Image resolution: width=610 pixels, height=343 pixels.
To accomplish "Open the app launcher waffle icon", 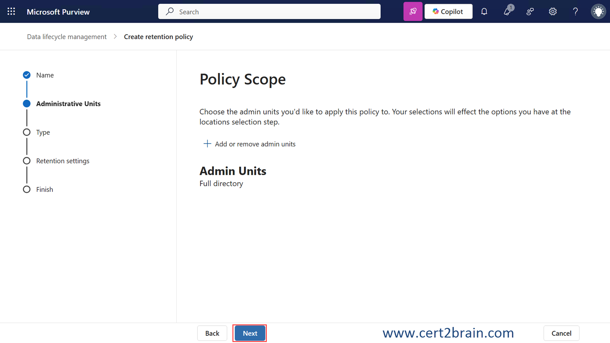I will pos(11,12).
